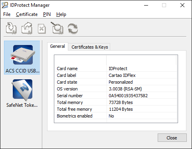192x149 pixels.
Task: Click the import certificate toolbar icon
Action: coord(11,28)
